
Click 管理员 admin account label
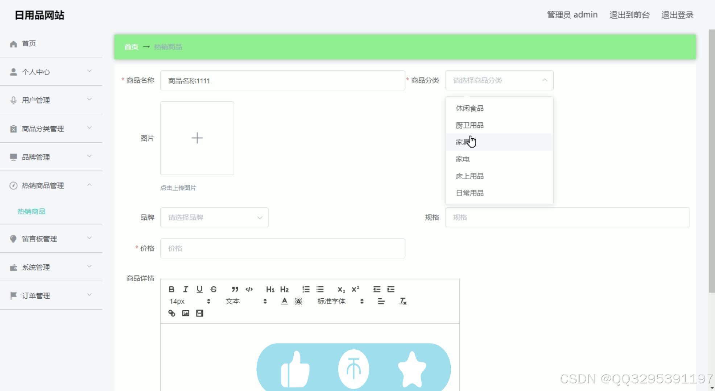(572, 15)
